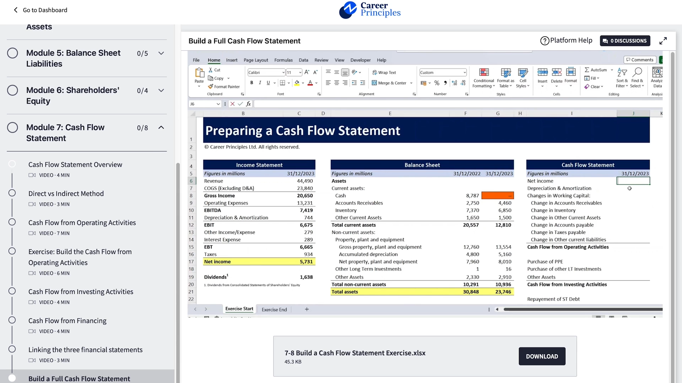Screen dimensions: 682x383
Task: Collapse Module 7 chevron
Action: [161, 128]
